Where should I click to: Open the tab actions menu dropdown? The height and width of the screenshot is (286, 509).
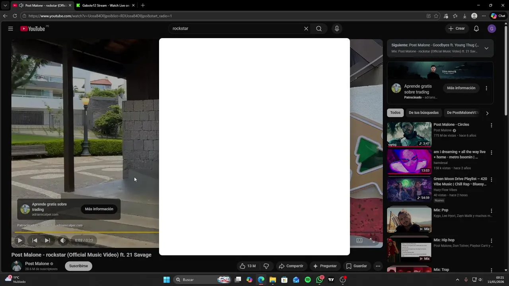pos(5,6)
